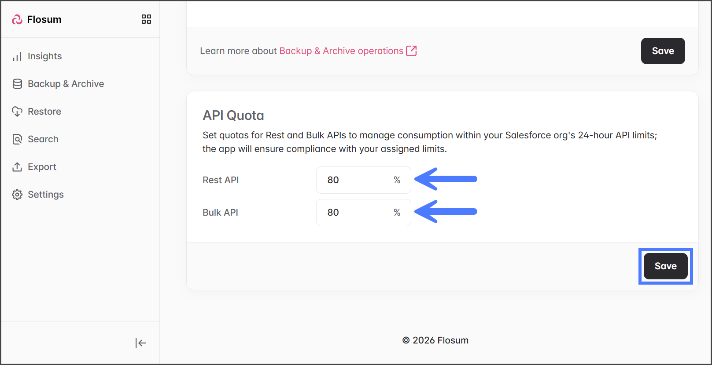Click the Backup & Archive database icon

point(17,84)
